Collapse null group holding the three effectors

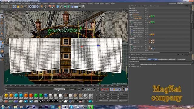pos(129,26)
